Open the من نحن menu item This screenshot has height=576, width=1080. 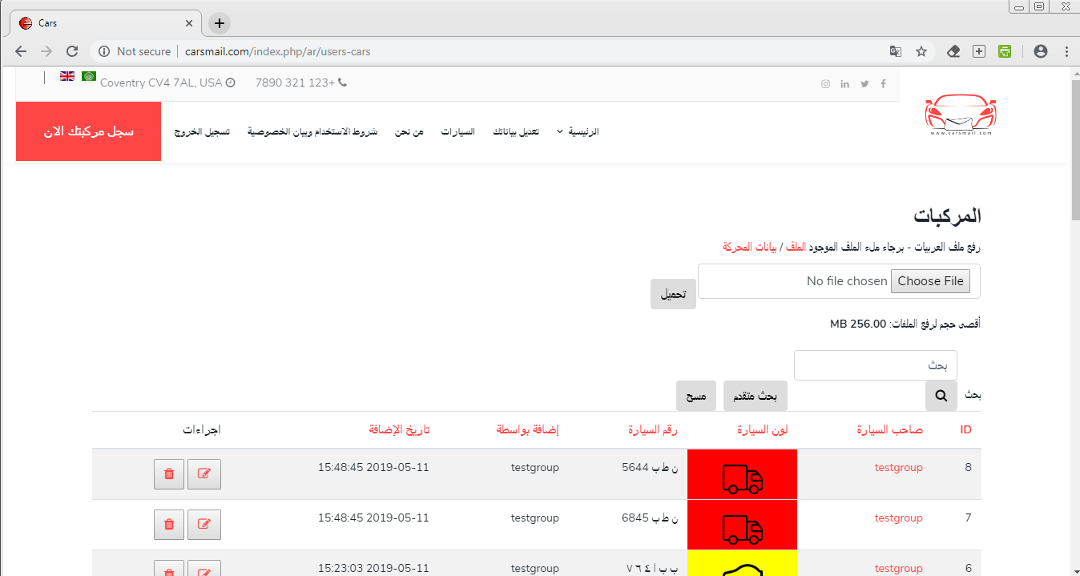pyautogui.click(x=409, y=131)
